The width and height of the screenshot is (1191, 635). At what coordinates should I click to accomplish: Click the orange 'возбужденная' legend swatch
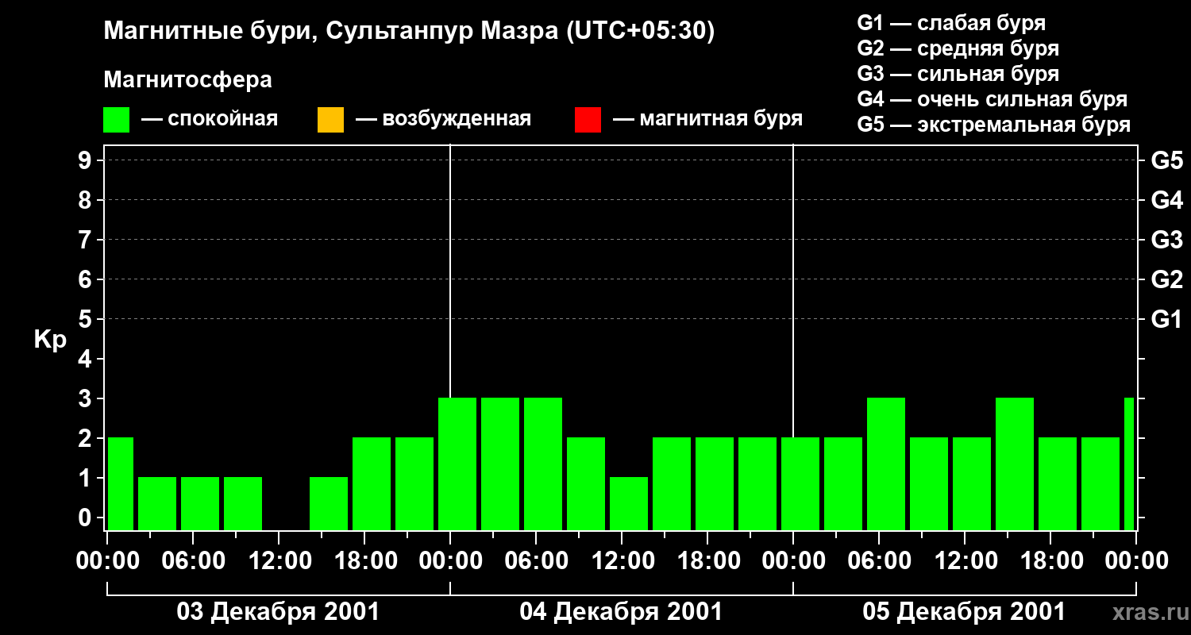click(330, 120)
